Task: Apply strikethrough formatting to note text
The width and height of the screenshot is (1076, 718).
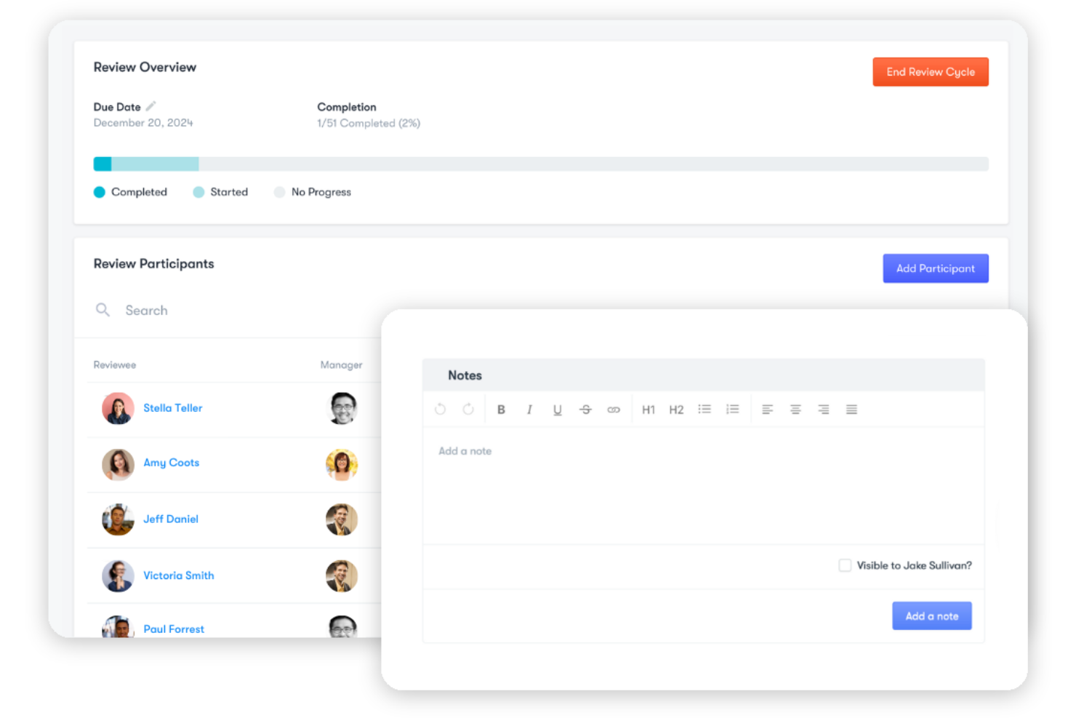Action: tap(585, 409)
